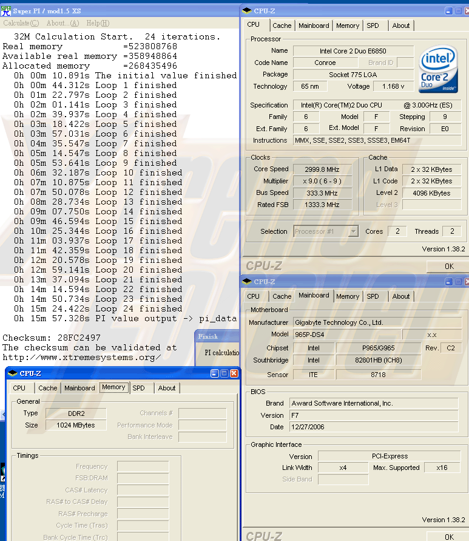469x541 pixels.
Task: Click the Intel Core 2 Duo logo
Action: click(x=438, y=69)
